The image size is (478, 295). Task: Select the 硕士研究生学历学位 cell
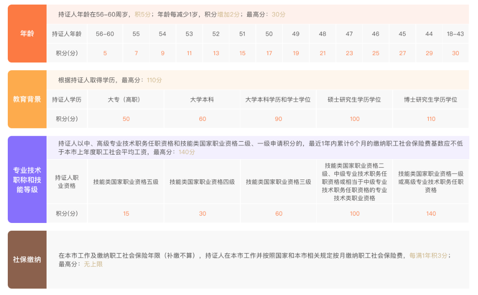[355, 99]
